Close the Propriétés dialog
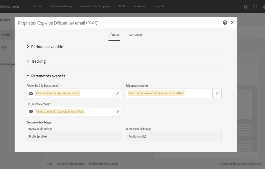Viewport: 265px width, 169px height. [x=232, y=23]
